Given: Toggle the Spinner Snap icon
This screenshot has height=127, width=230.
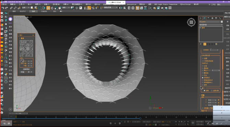Looking at the screenshot, I should pyautogui.click(x=97, y=8).
